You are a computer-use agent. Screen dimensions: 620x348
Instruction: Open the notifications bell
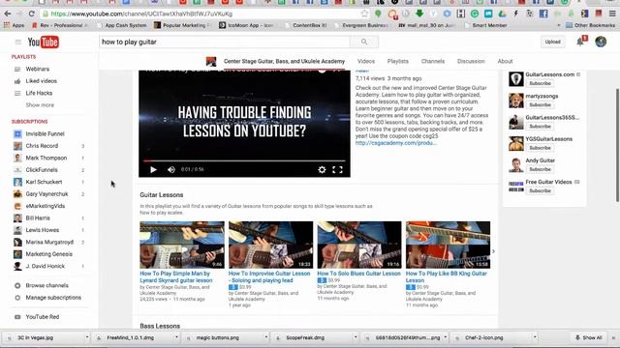(580, 42)
